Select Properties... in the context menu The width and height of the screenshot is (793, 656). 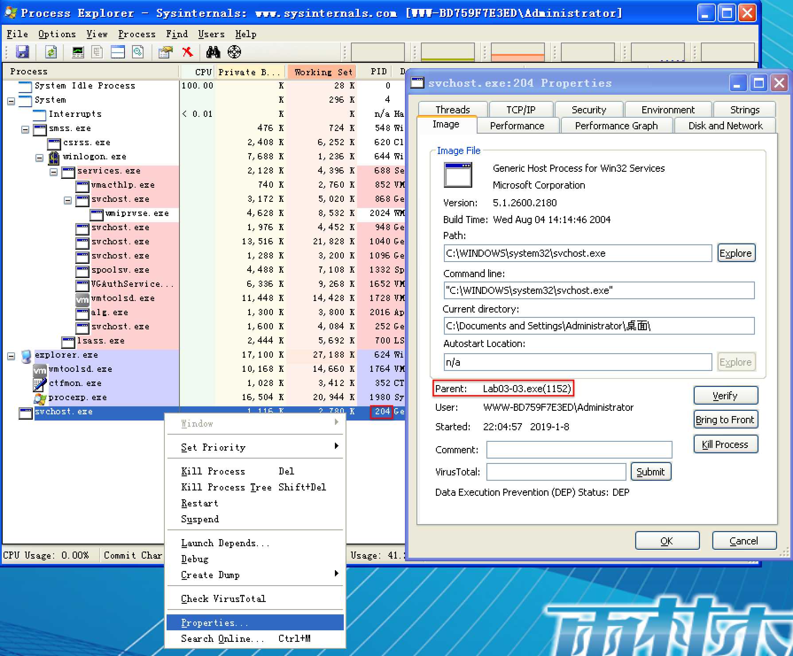pos(255,622)
